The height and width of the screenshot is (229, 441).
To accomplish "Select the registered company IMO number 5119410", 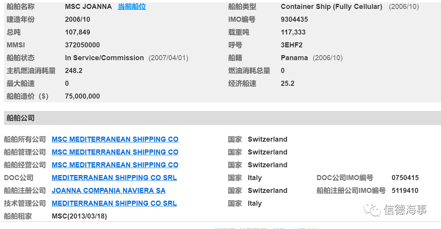I will tap(405, 191).
